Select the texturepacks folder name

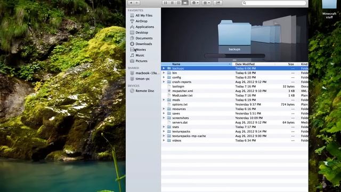tap(181, 132)
